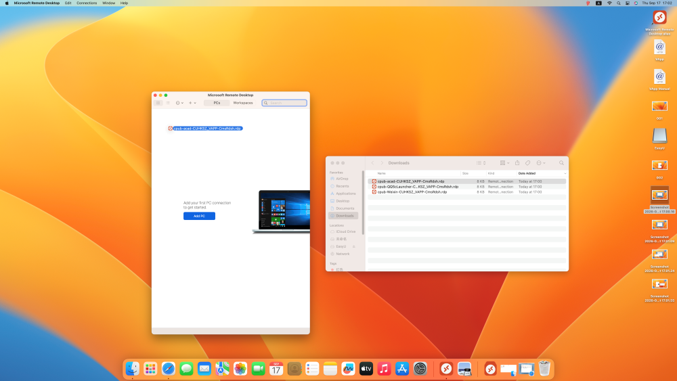
Task: Toggle Date Added sort order chevron
Action: coord(565,173)
